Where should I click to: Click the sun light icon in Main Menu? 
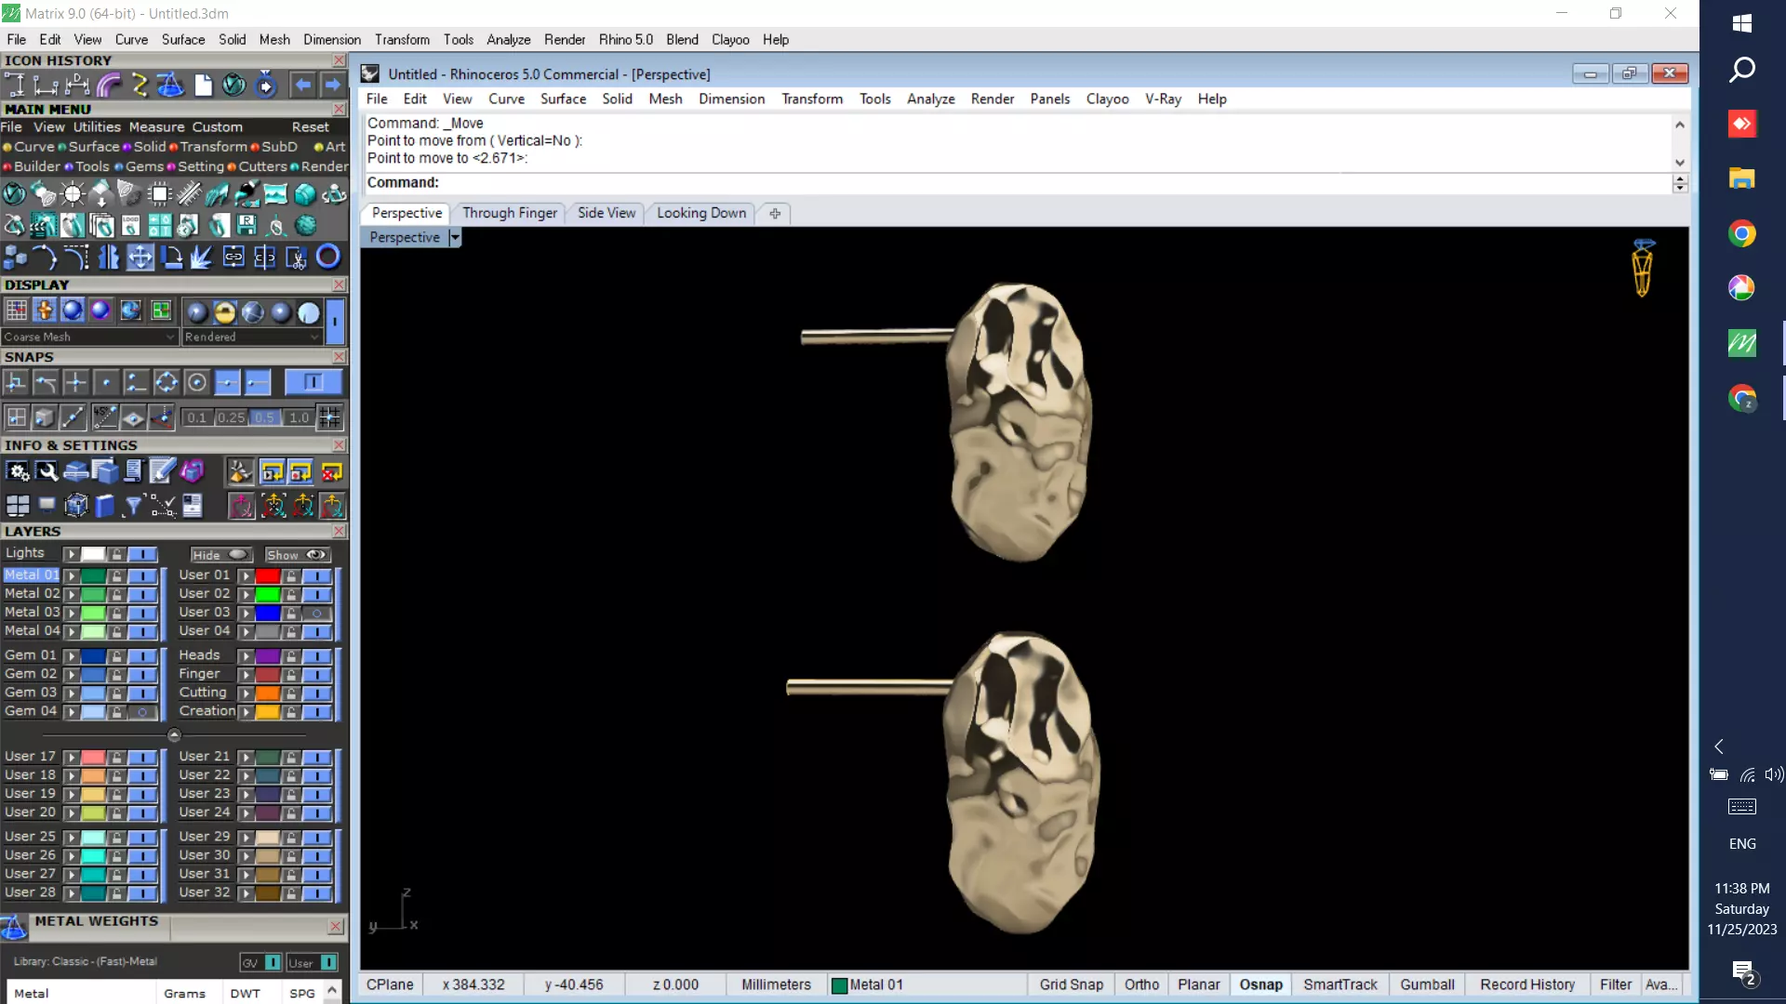tap(73, 194)
